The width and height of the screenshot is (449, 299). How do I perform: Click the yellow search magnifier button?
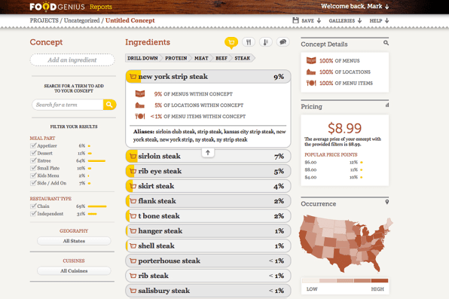109,105
